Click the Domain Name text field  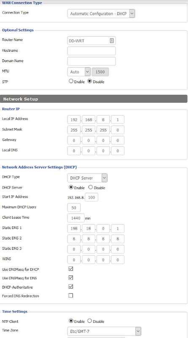pyautogui.click(x=91, y=61)
